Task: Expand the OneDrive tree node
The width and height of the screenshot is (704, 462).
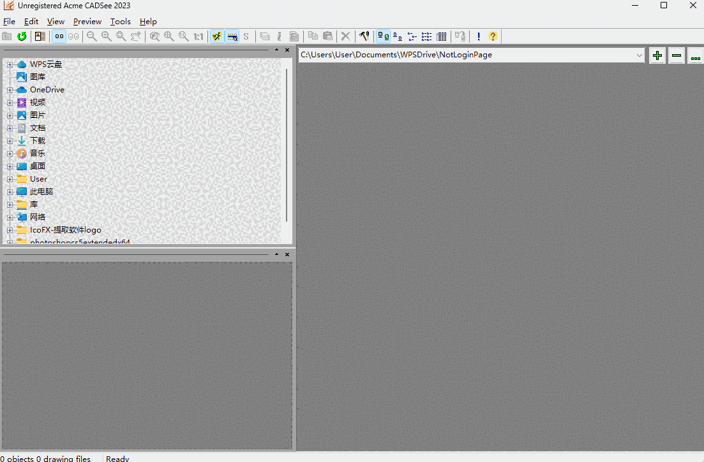Action: (10, 90)
